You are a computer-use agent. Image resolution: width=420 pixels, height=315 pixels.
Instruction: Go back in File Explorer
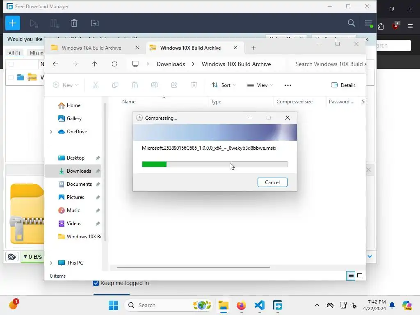(55, 64)
